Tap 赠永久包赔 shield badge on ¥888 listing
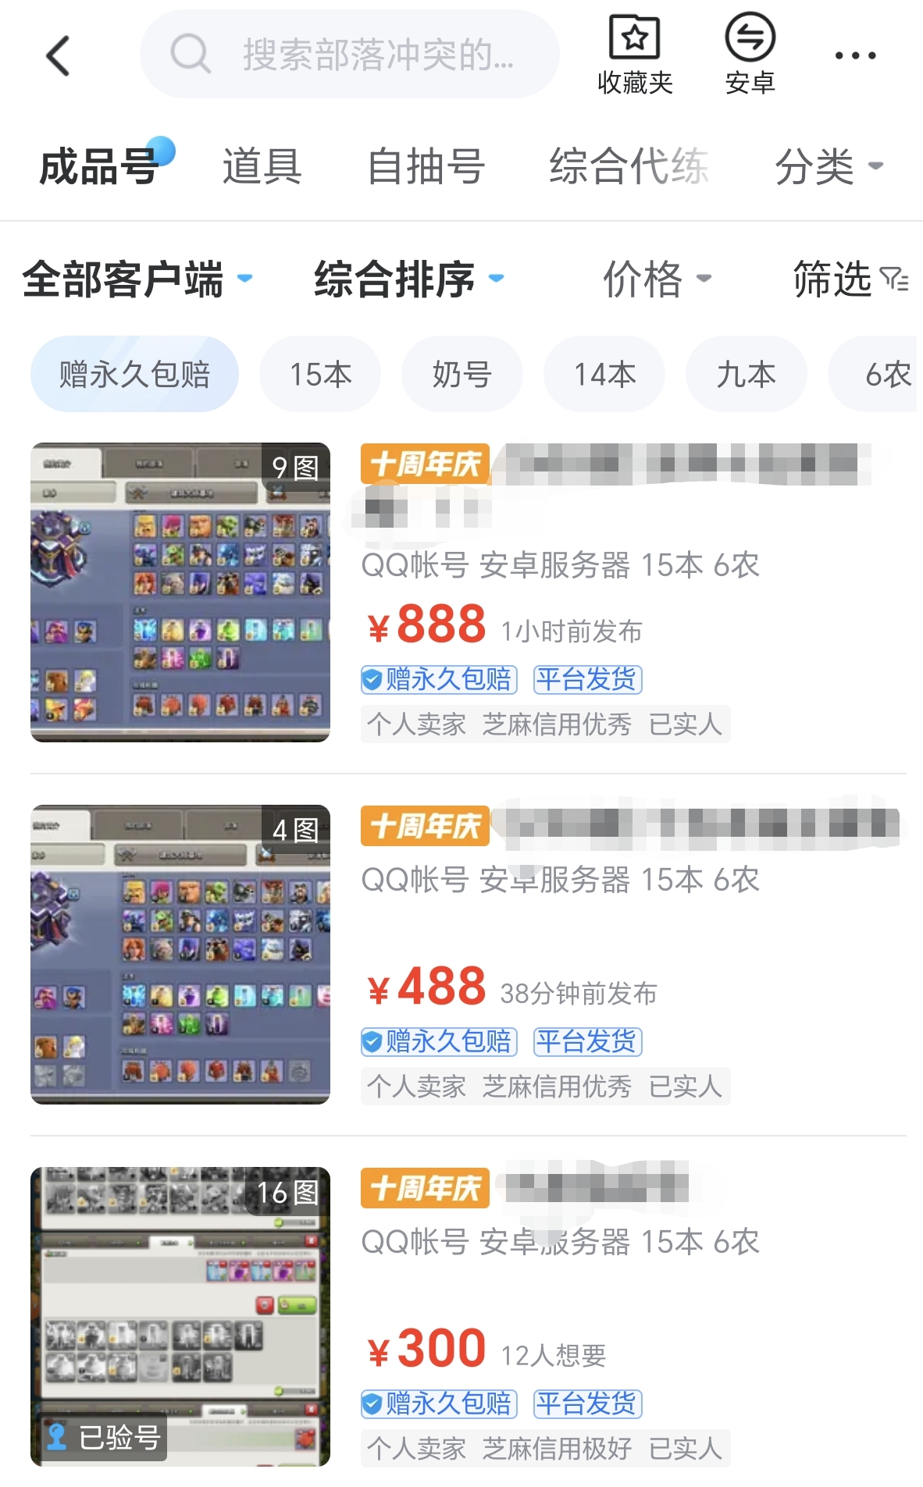 click(439, 679)
